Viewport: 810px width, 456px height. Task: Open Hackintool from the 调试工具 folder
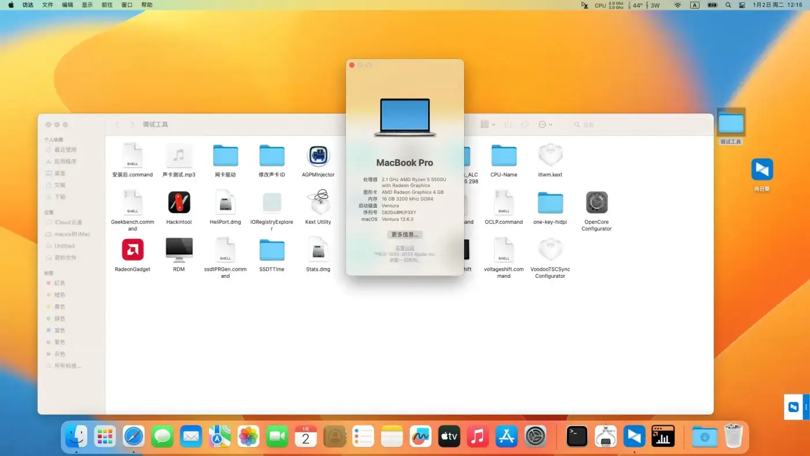[179, 203]
